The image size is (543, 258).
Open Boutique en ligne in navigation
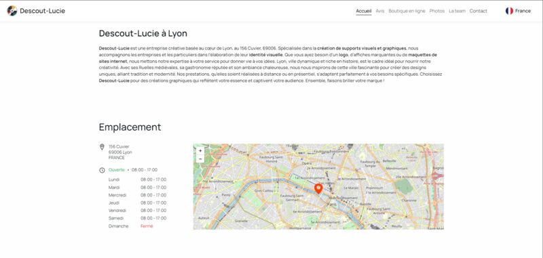[407, 11]
